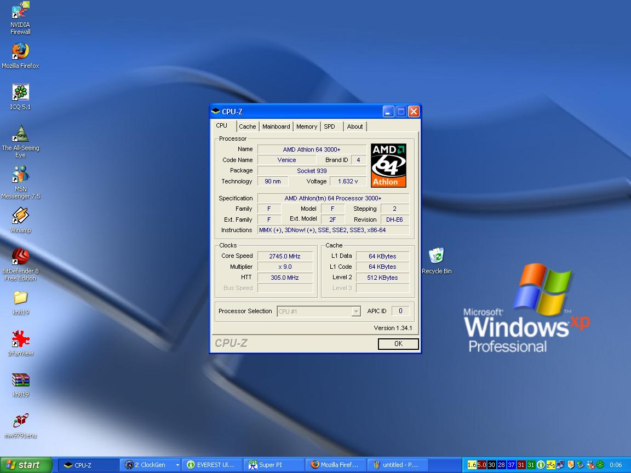Open MSN Messenger 7.5 shortcut
This screenshot has width=631, height=473.
click(x=20, y=182)
